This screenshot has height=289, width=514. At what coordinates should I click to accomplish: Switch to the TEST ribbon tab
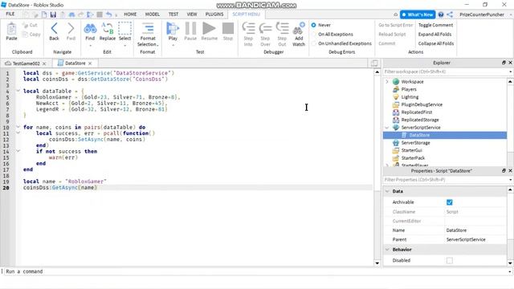tap(173, 14)
